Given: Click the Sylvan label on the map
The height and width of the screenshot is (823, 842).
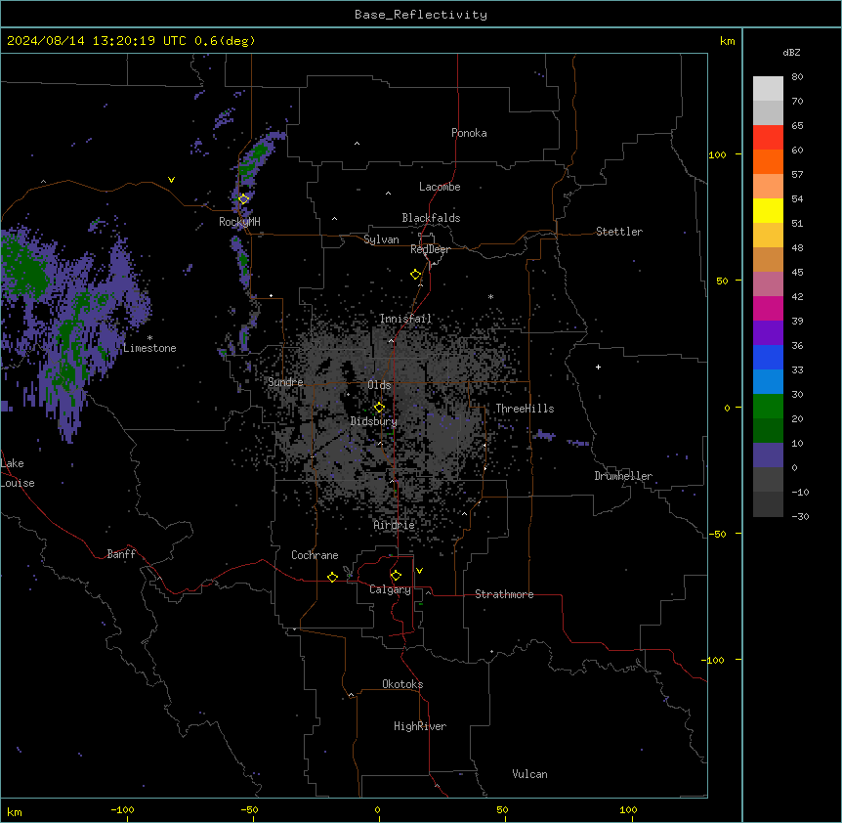Looking at the screenshot, I should (x=381, y=239).
